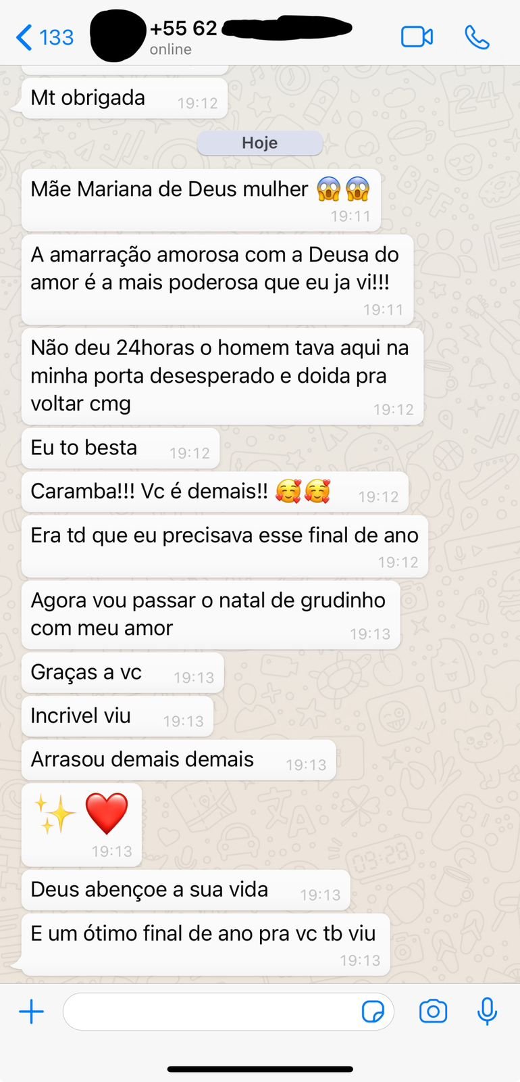Viewport: 520px width, 1082px height.
Task: Tap the home indicator bar at the bottom
Action: pyautogui.click(x=260, y=1069)
